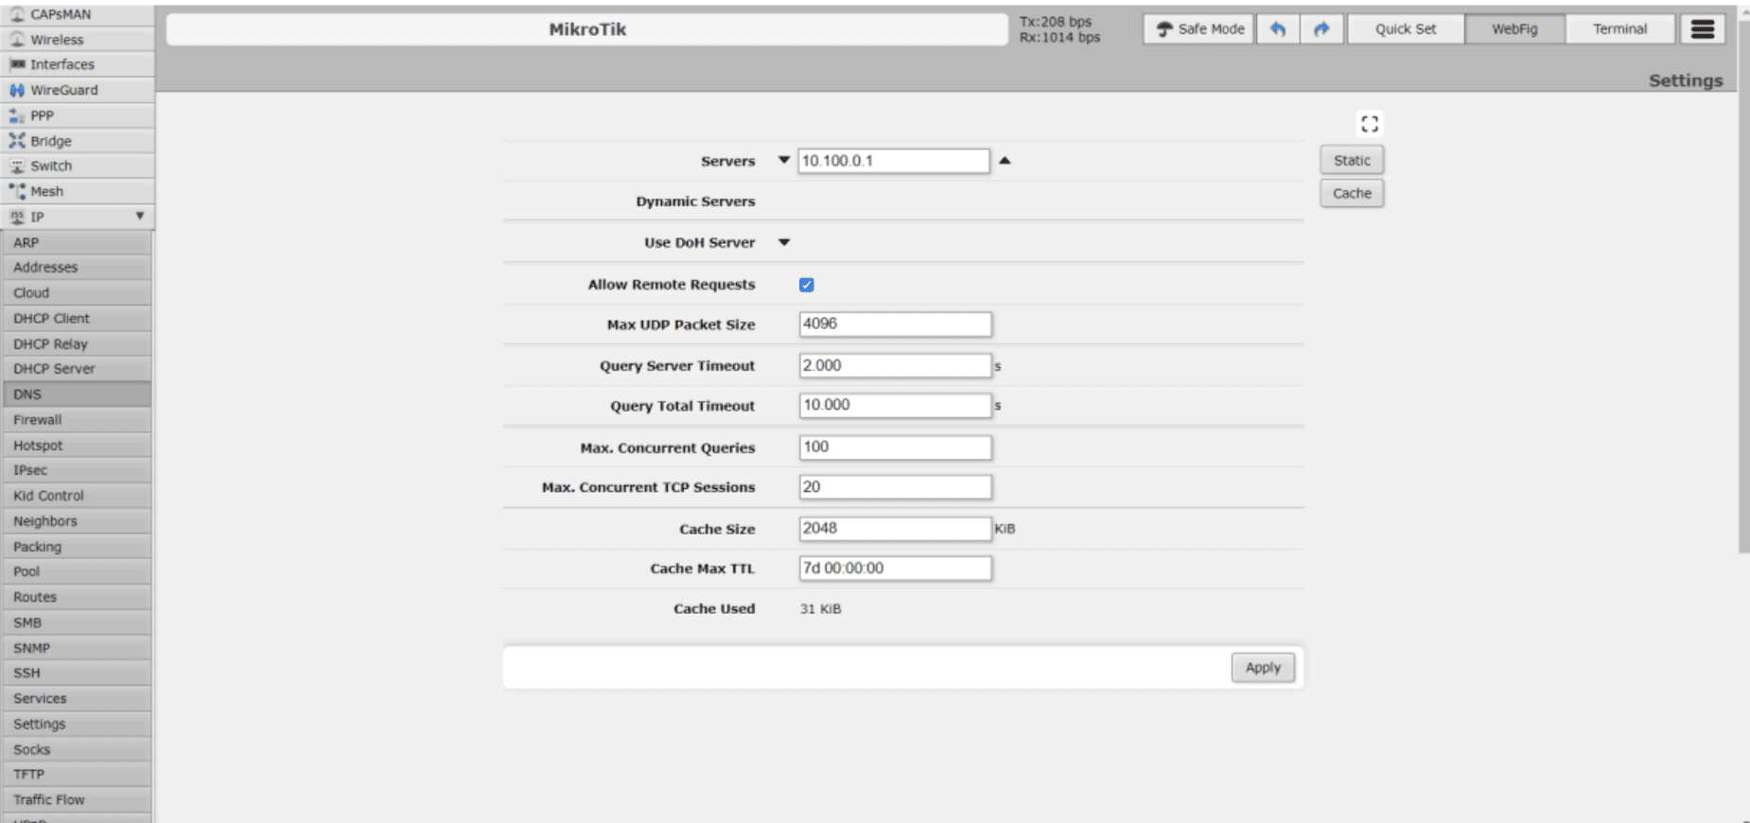Open the Static DNS entries button
The image size is (1750, 823).
[1351, 161]
